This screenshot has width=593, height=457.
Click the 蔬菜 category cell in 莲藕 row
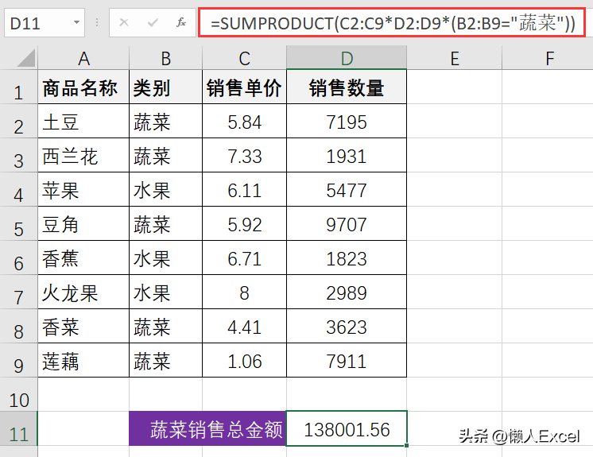tap(165, 361)
